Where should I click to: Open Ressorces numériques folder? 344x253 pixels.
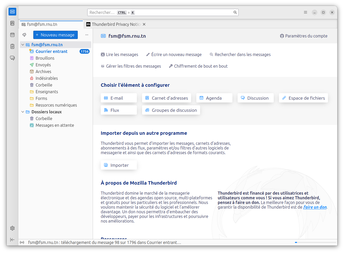coord(56,105)
